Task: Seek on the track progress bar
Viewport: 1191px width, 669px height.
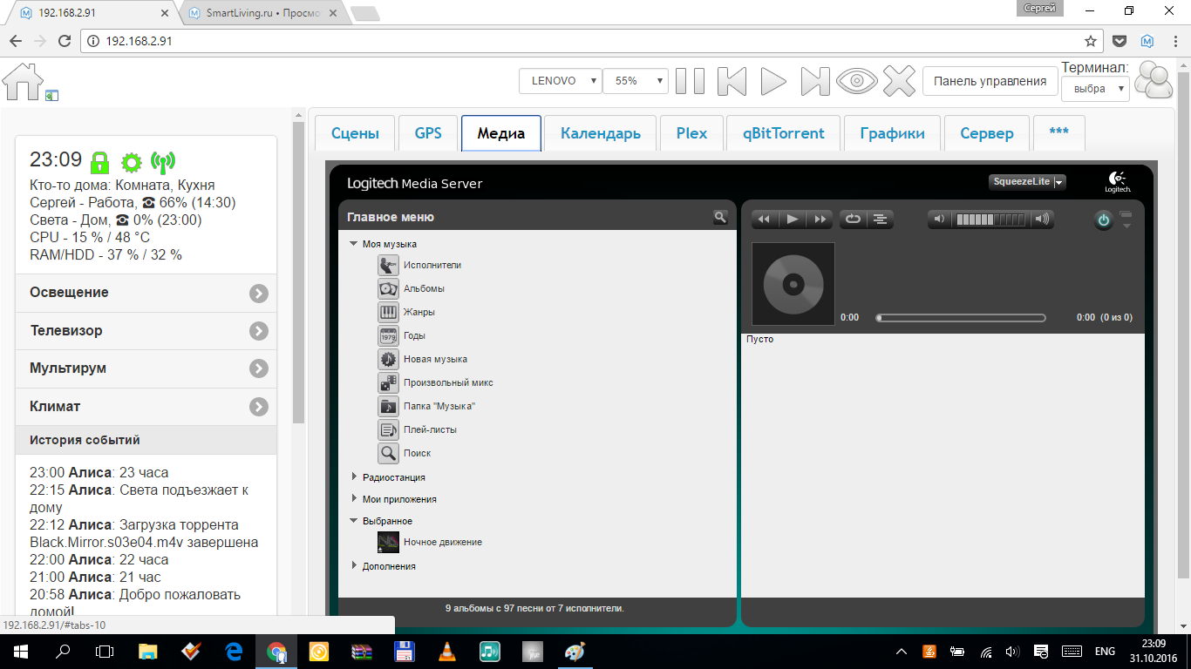Action: 961,318
